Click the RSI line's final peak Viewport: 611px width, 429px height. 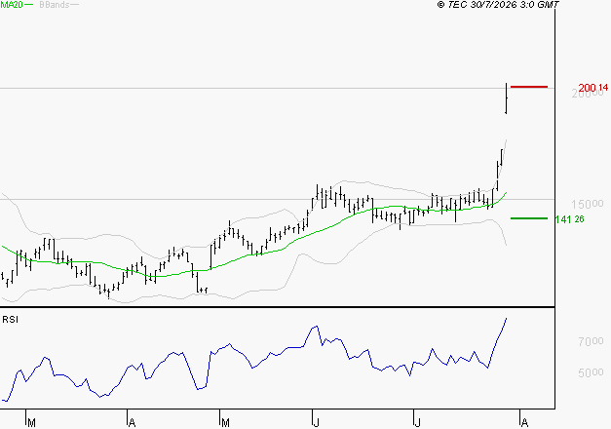point(506,318)
